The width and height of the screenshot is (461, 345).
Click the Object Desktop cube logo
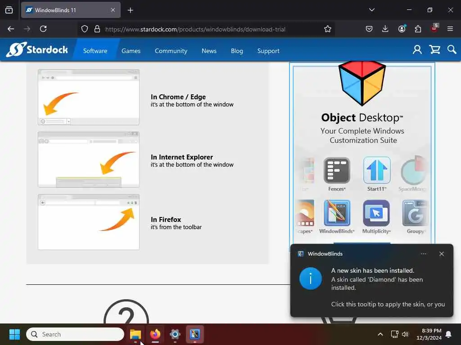pyautogui.click(x=362, y=83)
